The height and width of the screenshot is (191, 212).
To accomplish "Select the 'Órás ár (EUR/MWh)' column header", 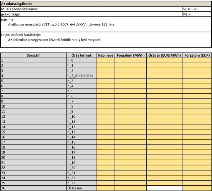I will 164,55.
